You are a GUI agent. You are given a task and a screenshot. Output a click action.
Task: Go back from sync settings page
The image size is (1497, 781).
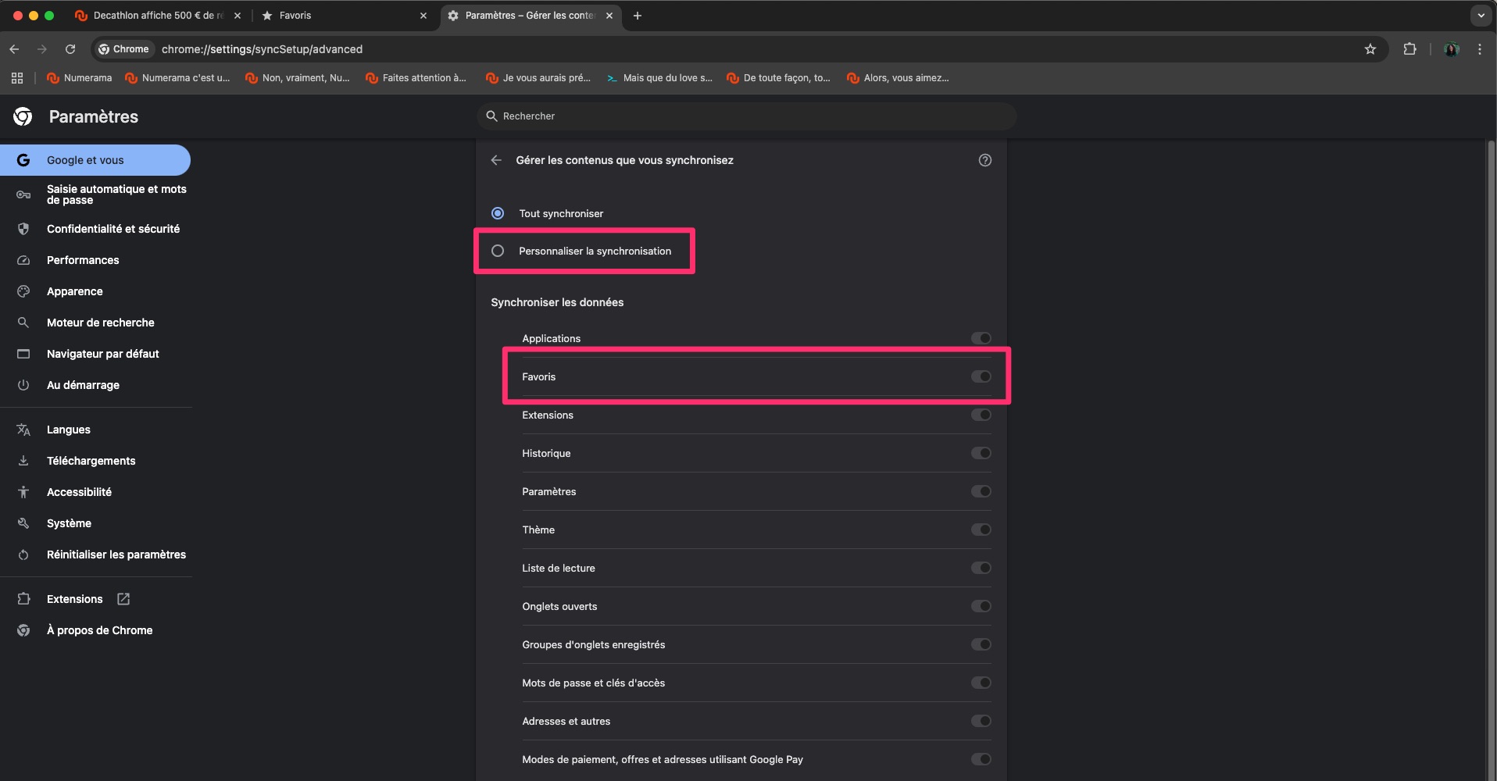point(496,160)
